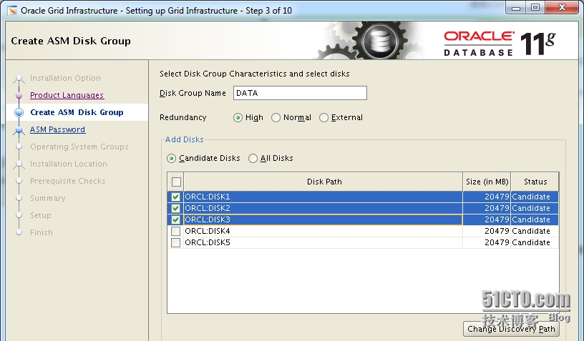Click the Finish step label
This screenshot has width=584, height=341.
pos(42,232)
